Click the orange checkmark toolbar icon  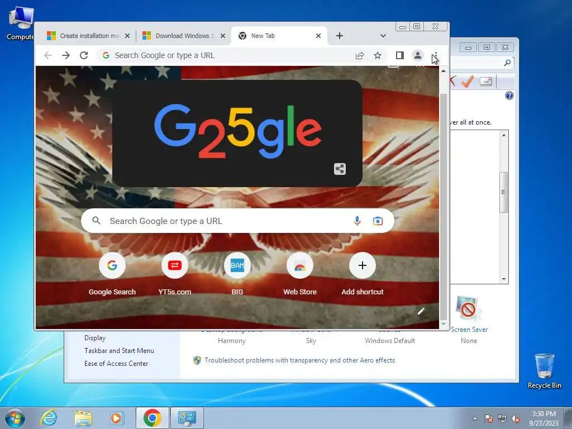pyautogui.click(x=468, y=81)
